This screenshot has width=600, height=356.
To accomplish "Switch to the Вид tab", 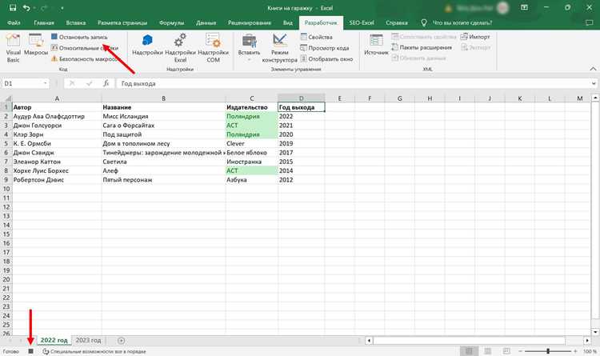I will (x=288, y=22).
